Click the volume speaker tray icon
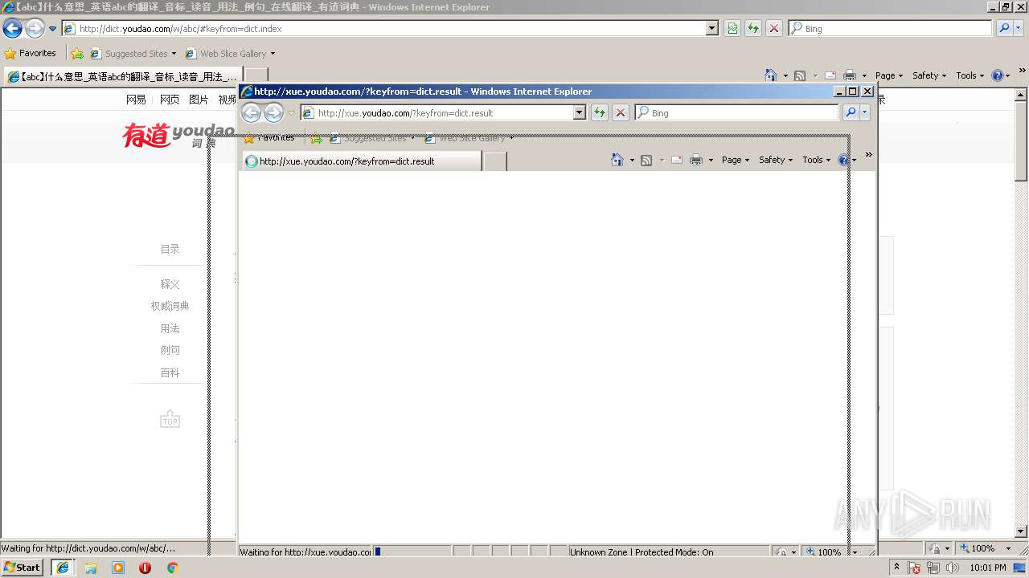 [953, 568]
